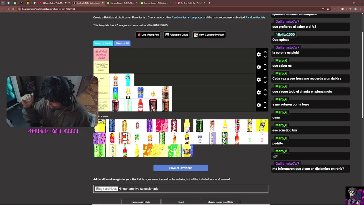
Task: Select the Corona bottle in the power tier
Action: (x=128, y=93)
